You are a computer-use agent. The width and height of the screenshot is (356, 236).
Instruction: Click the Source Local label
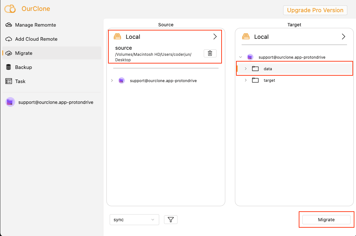[133, 37]
